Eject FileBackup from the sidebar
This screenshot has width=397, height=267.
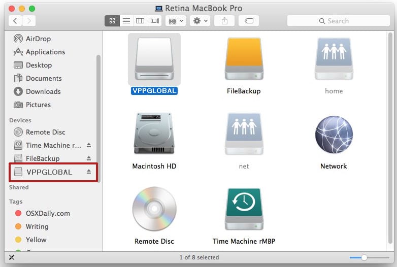tap(89, 158)
